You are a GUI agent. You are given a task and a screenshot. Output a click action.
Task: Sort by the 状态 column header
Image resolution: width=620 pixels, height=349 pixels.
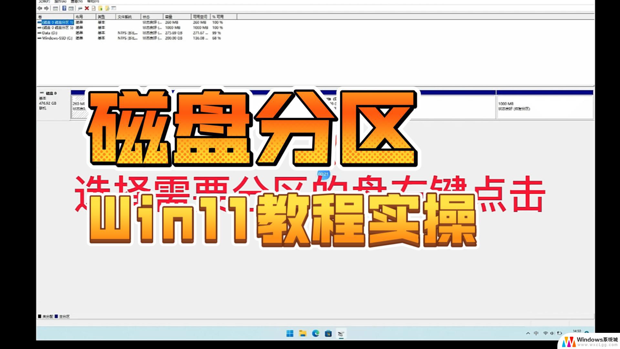click(x=152, y=17)
